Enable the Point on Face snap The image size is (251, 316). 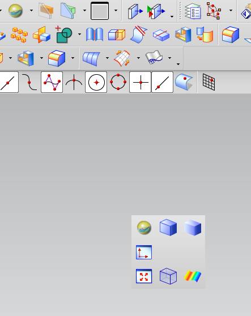coord(184,82)
